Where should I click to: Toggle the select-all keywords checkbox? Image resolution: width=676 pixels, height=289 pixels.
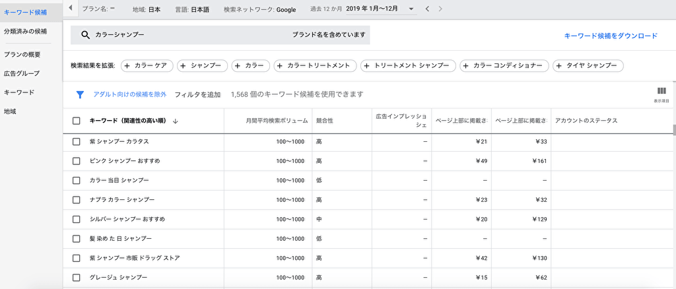[77, 121]
